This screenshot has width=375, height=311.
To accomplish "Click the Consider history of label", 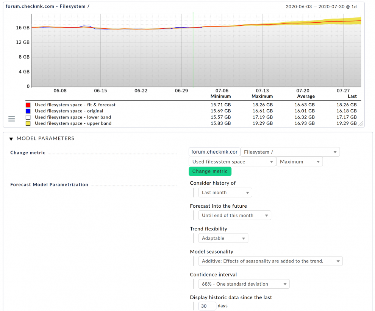I will click(x=212, y=183).
